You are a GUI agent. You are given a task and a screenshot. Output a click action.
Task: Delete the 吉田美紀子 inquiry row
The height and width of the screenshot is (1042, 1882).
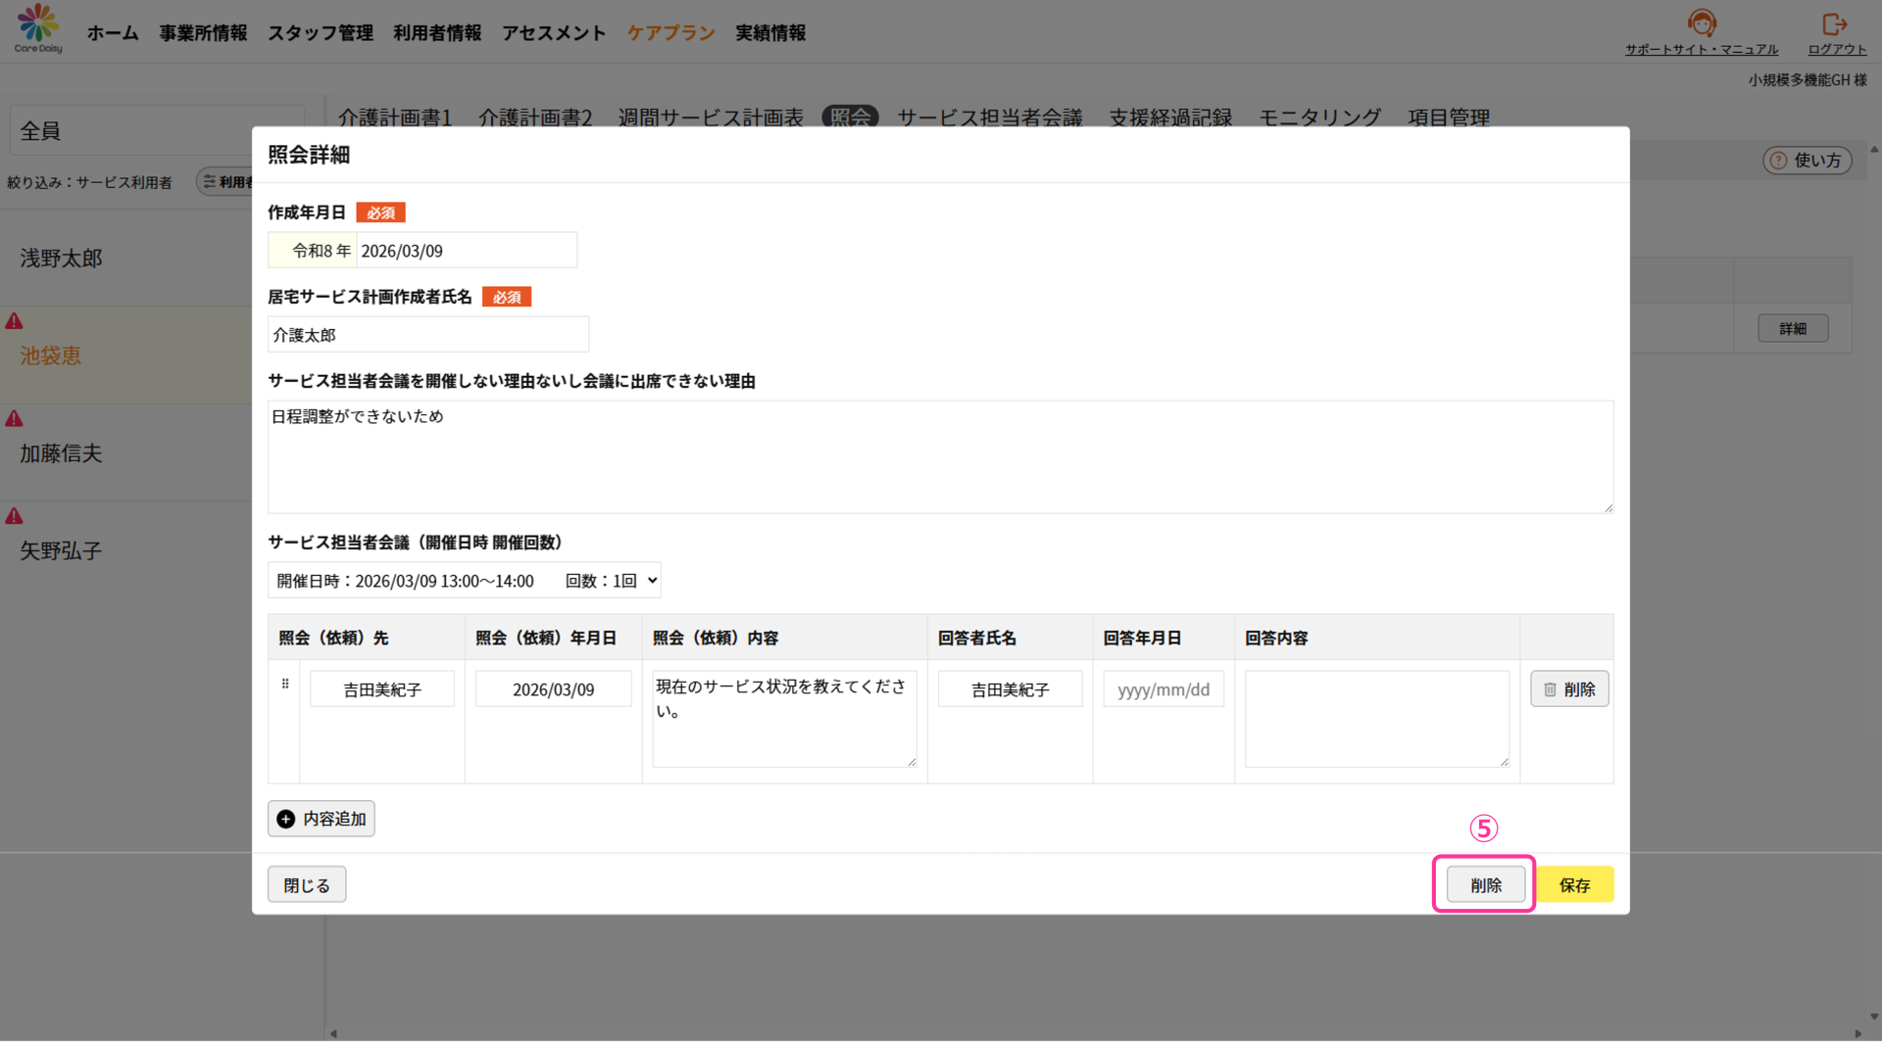tap(1568, 689)
